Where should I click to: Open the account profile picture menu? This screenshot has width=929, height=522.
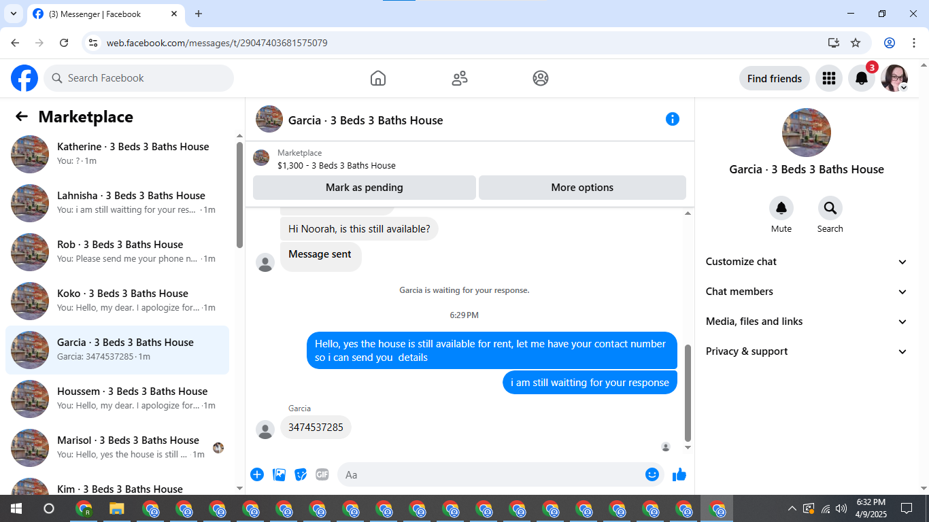click(894, 78)
